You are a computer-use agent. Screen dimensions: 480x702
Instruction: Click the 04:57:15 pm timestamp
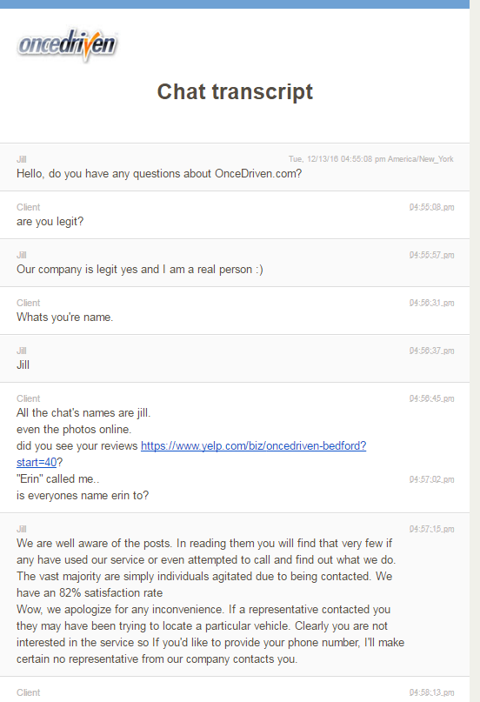click(431, 529)
